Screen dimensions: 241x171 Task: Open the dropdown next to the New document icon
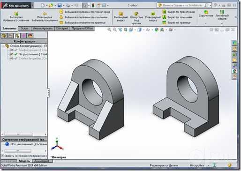coord(47,6)
